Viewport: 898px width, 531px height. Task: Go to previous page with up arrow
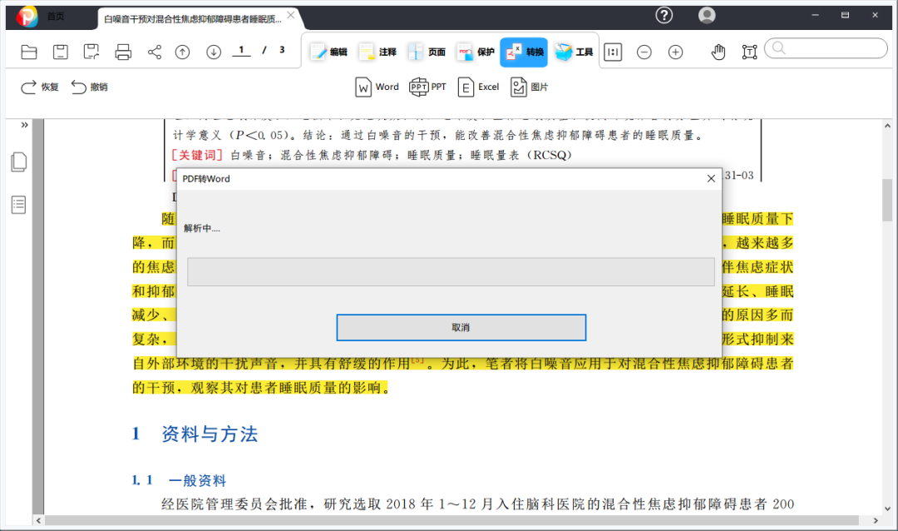coord(183,52)
